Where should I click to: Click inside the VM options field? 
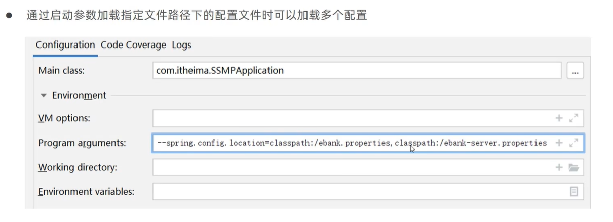[x=350, y=118]
